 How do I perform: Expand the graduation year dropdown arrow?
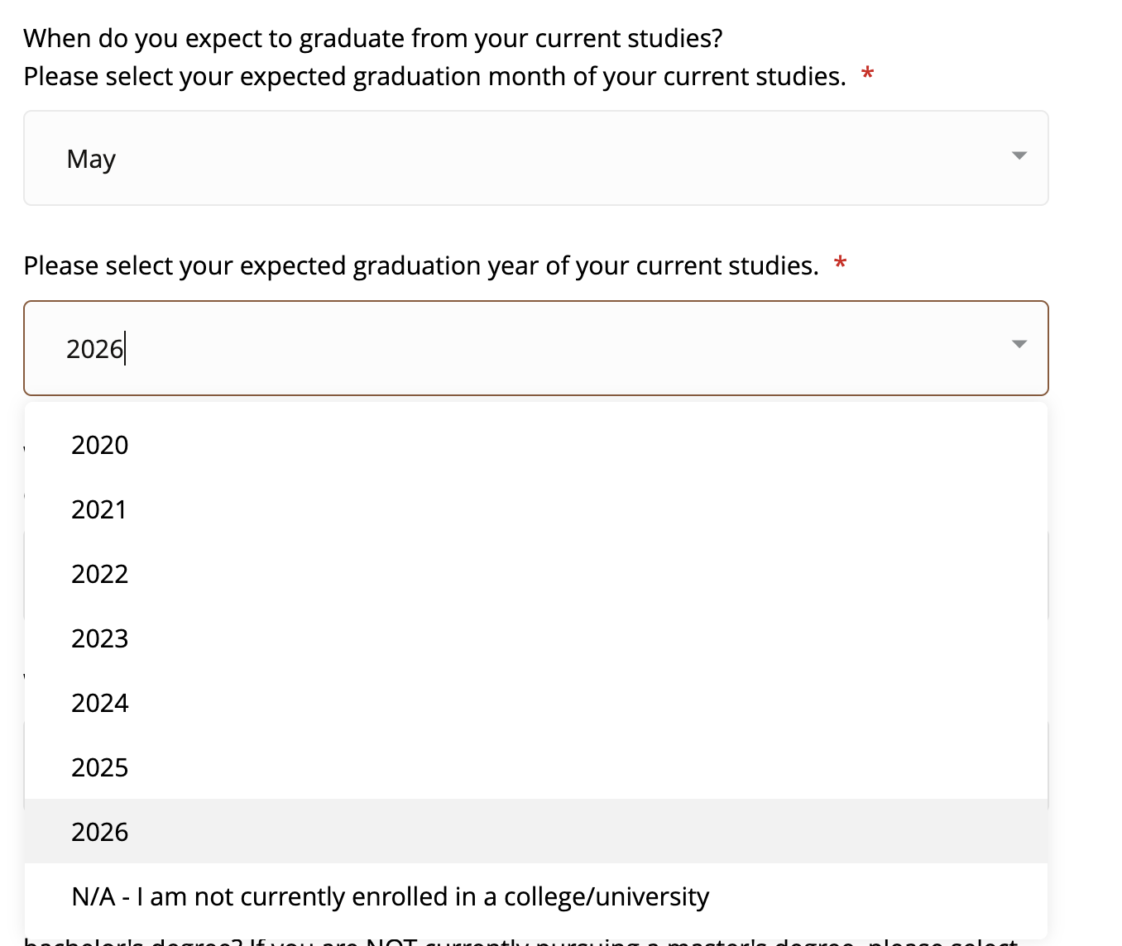point(1019,342)
